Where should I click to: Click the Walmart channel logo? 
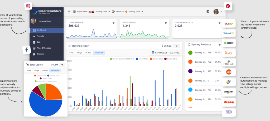click(229, 33)
